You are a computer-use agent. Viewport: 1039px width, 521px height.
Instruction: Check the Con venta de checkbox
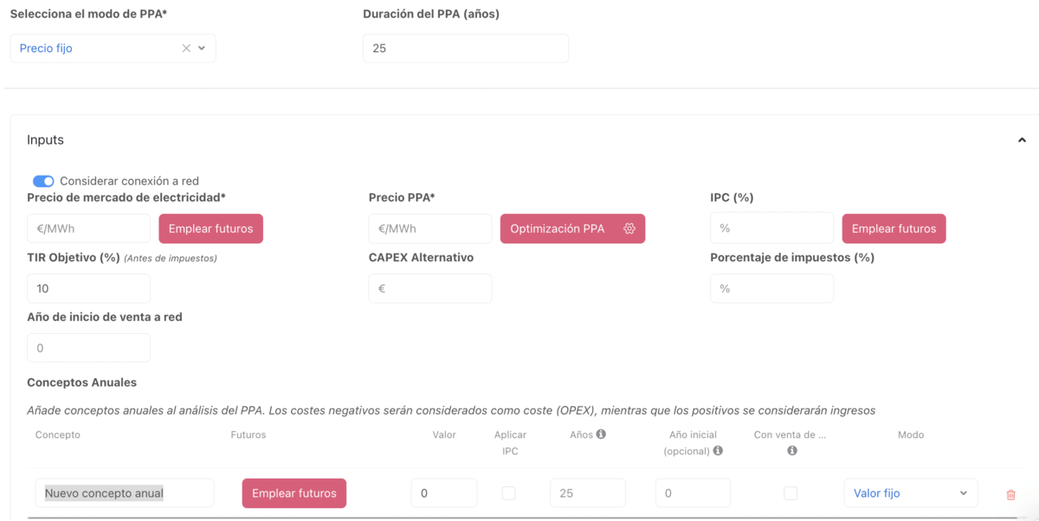(x=791, y=493)
